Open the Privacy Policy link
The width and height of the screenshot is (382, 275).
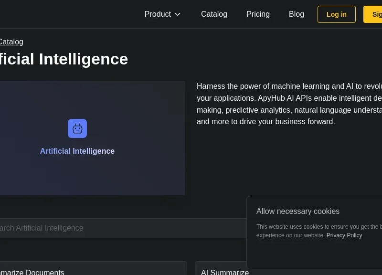tap(344, 235)
